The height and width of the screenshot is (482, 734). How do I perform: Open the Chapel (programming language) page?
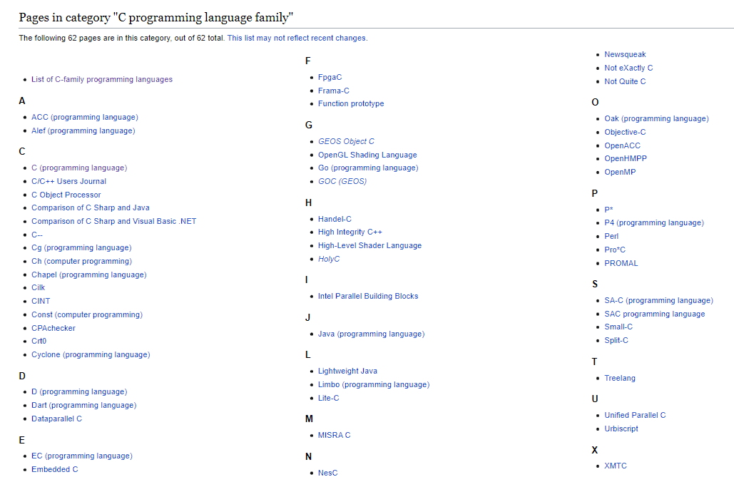(89, 275)
